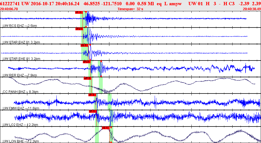The image size is (261, 143).
Task: Select the iP 1 pick flag on LO2 EHZ
Action: pyautogui.click(x=93, y=111)
